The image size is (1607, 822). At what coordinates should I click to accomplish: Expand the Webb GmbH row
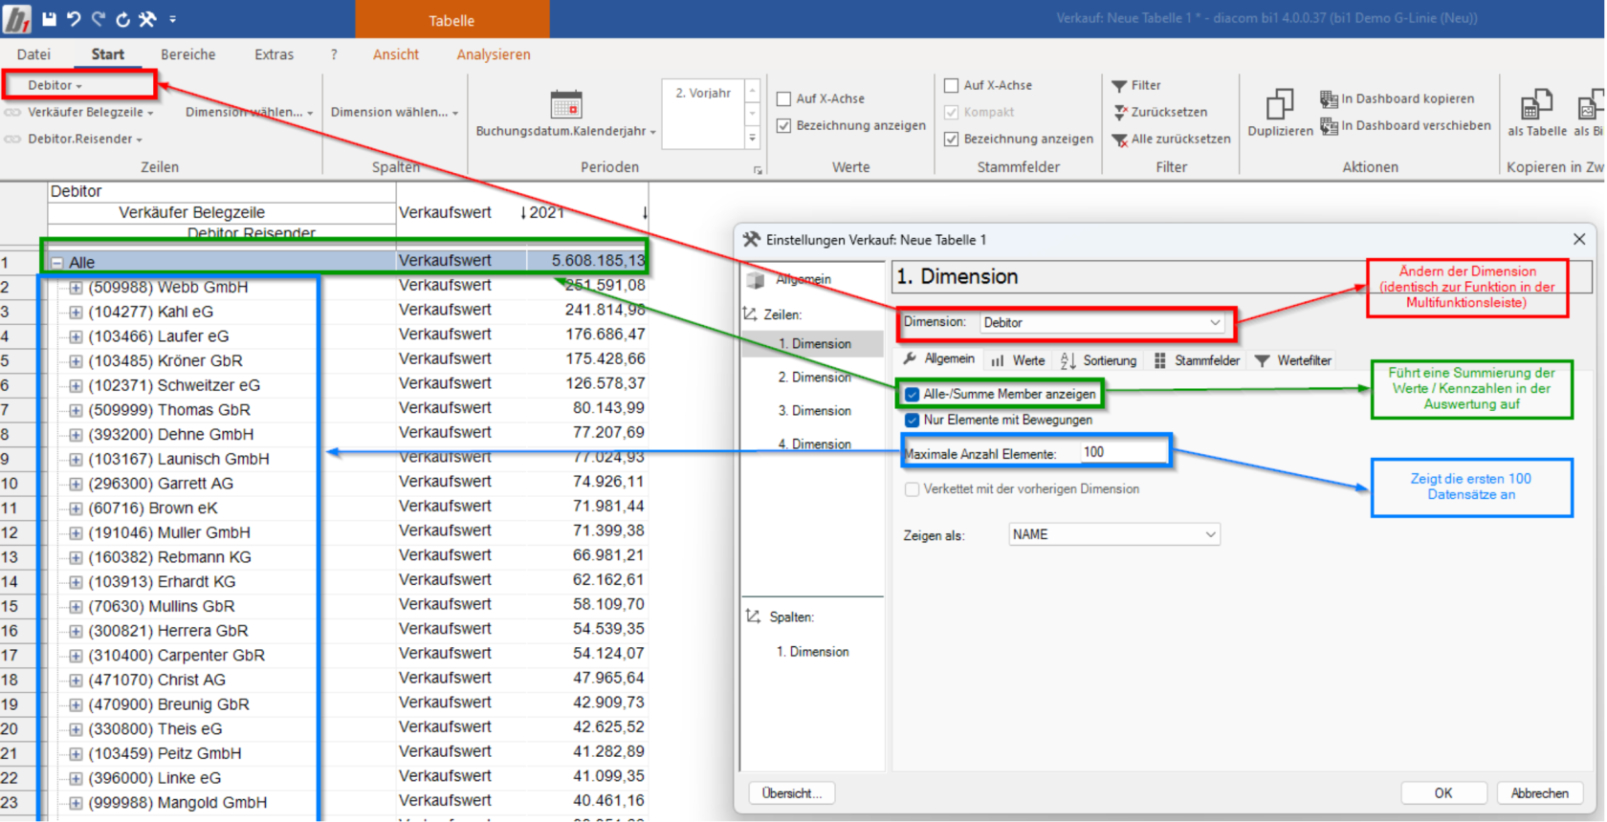point(76,287)
